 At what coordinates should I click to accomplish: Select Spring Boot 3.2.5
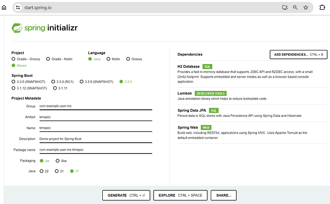(x=126, y=82)
